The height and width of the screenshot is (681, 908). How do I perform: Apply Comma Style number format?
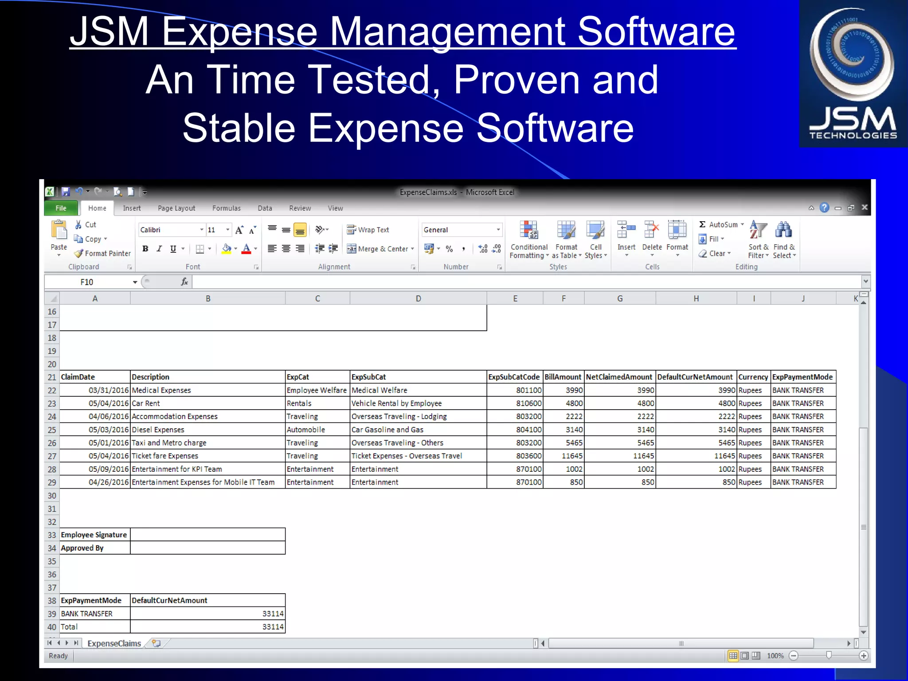coord(463,249)
